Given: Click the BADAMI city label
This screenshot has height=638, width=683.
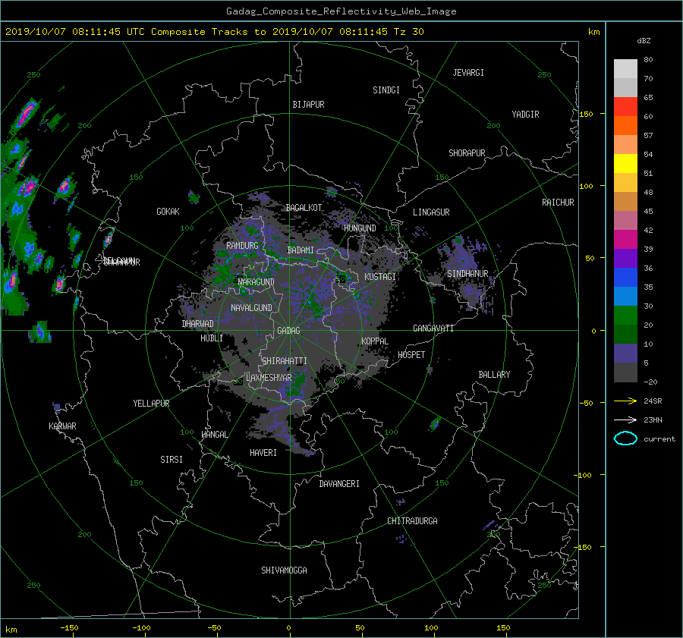Looking at the screenshot, I should [301, 250].
